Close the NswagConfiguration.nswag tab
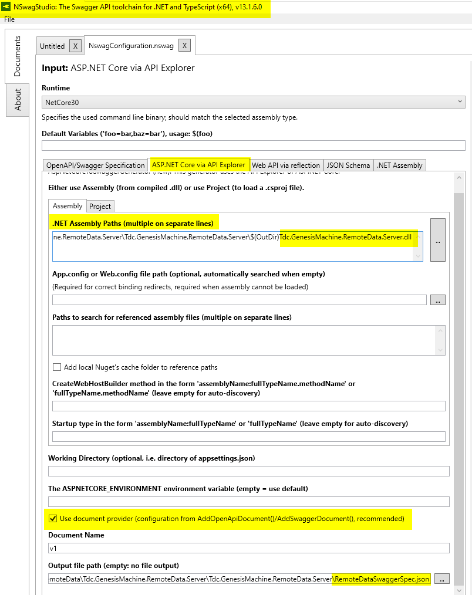Image resolution: width=472 pixels, height=595 pixels. point(184,46)
